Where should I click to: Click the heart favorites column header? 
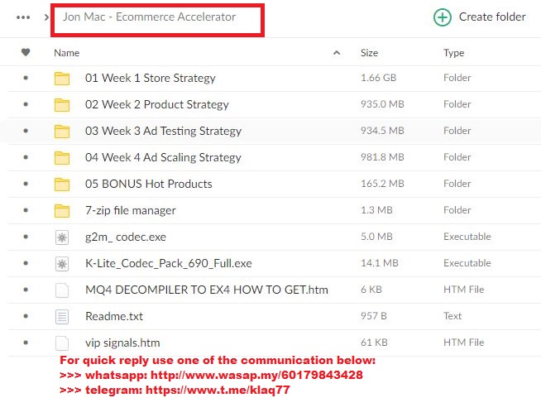(26, 52)
